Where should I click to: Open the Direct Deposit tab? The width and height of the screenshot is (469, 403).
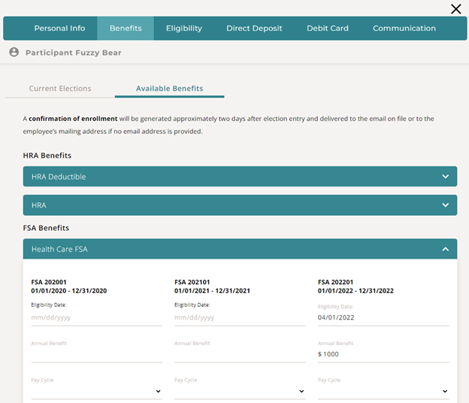[x=254, y=29]
